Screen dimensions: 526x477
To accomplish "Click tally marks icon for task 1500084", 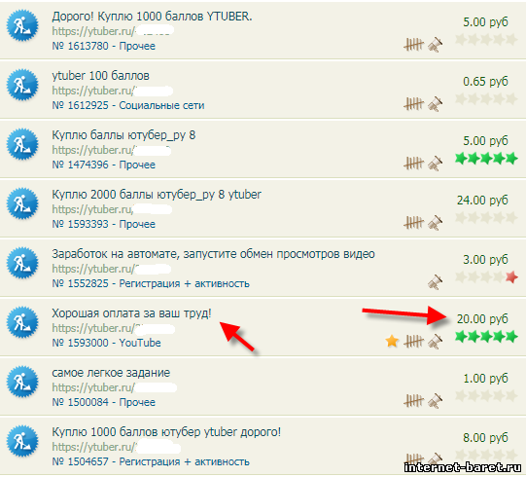I will coord(413,401).
